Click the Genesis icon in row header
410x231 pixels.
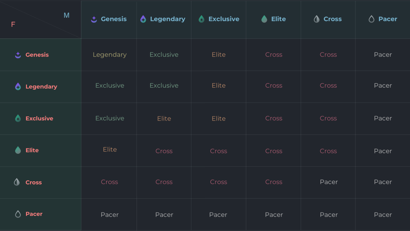(x=18, y=55)
